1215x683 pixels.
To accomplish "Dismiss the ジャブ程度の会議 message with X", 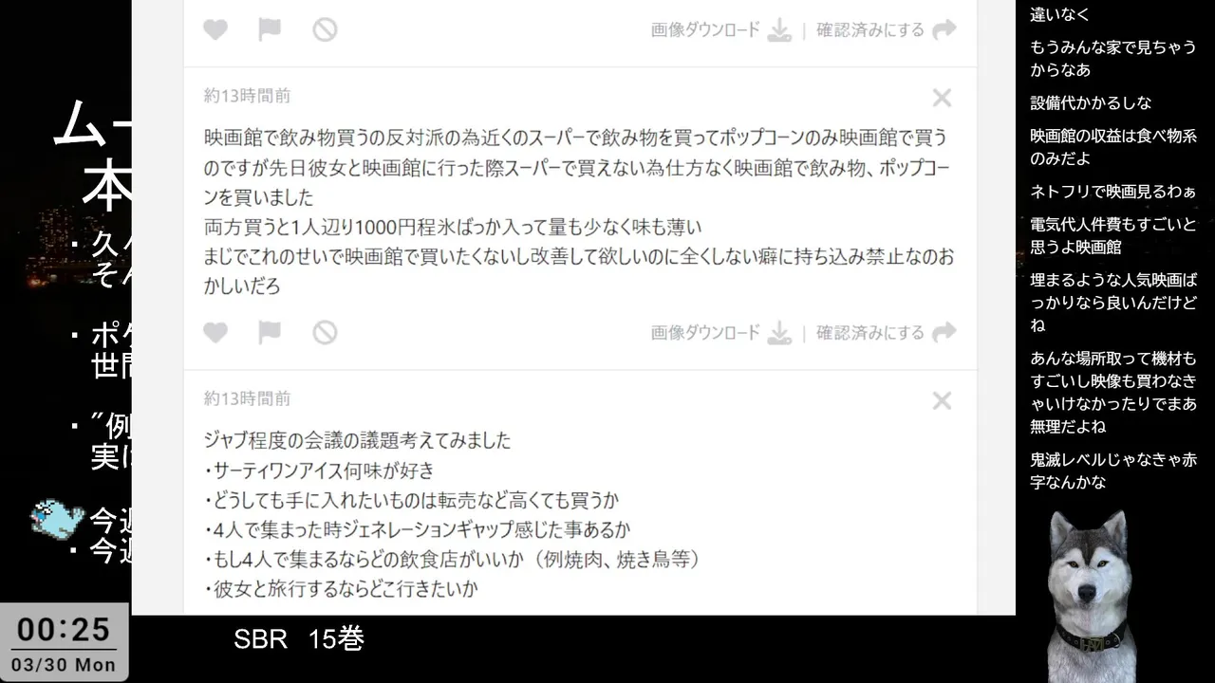I will (x=942, y=400).
